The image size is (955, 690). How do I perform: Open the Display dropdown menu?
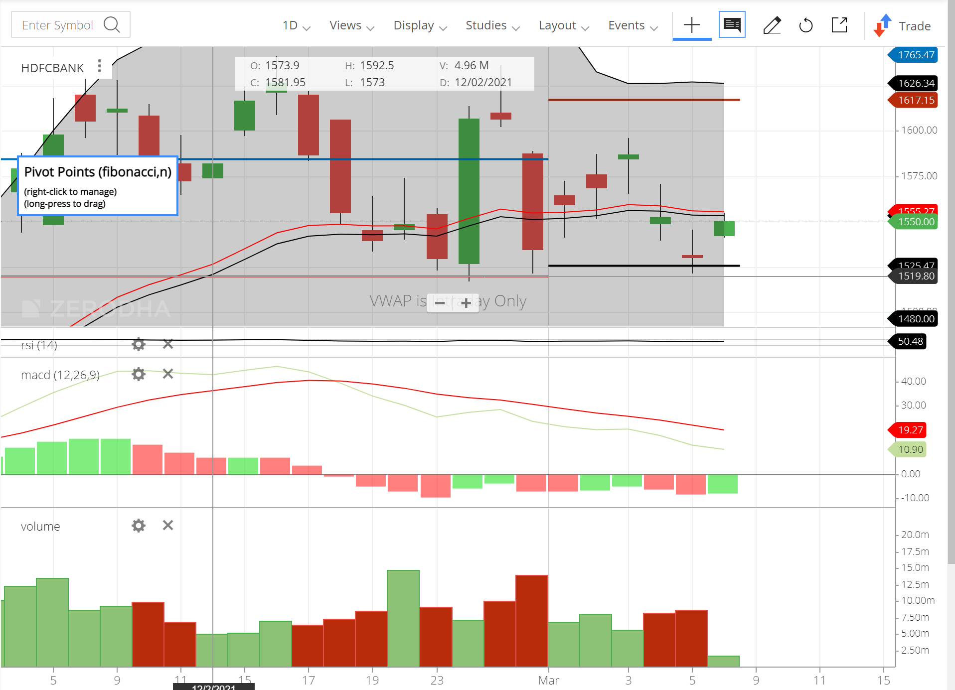(420, 25)
